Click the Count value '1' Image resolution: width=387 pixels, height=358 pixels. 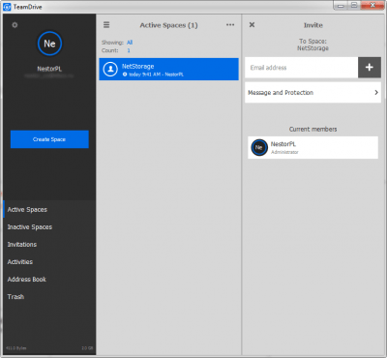(129, 50)
